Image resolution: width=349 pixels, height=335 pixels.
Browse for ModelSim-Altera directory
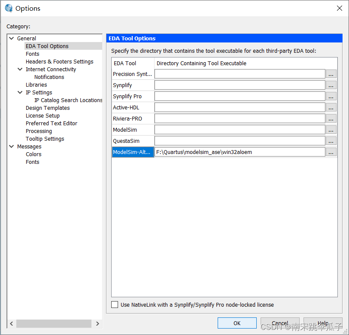tap(331, 152)
